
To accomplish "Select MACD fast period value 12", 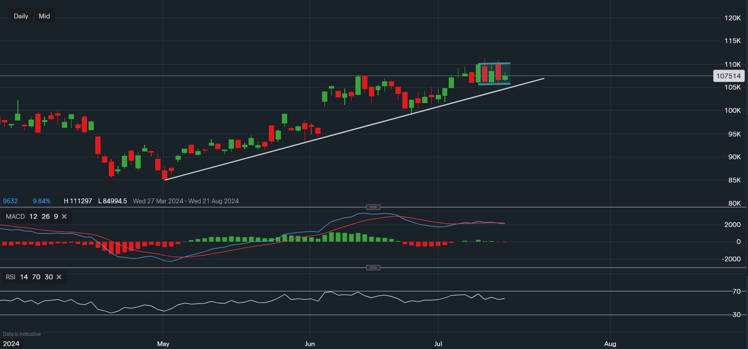I will pyautogui.click(x=33, y=216).
